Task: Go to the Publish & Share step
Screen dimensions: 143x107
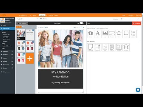Action: 53,15
